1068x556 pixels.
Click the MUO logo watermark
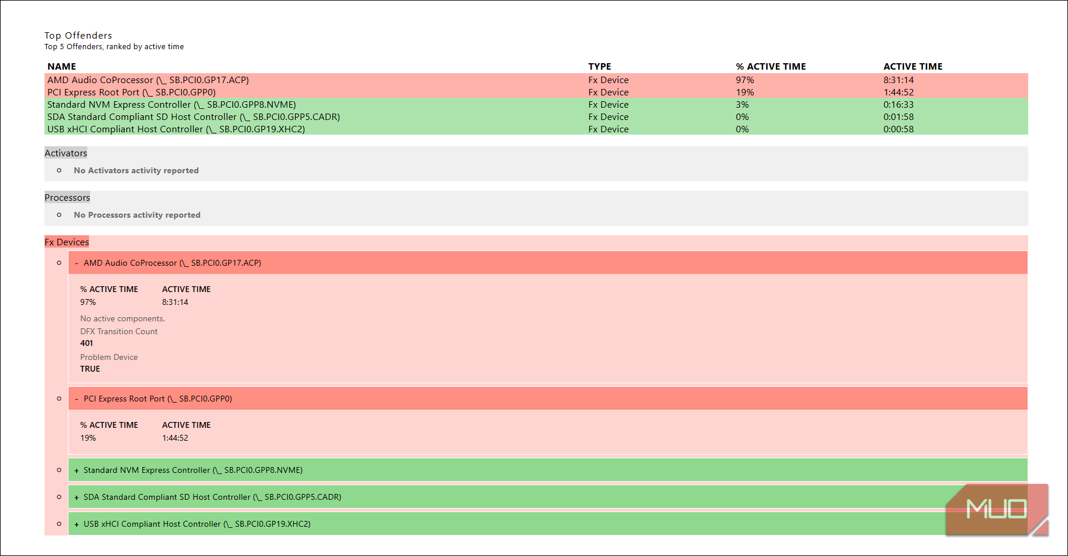tap(996, 509)
